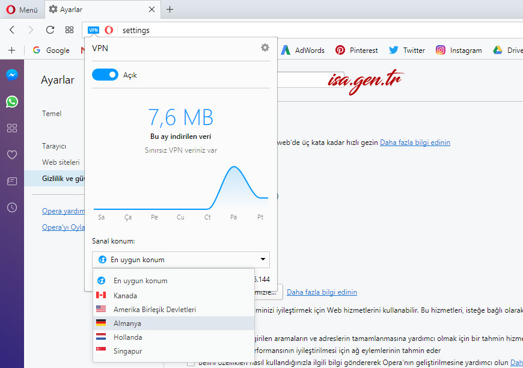The height and width of the screenshot is (368, 523).
Task: Open Web siteleri settings section
Action: click(61, 162)
